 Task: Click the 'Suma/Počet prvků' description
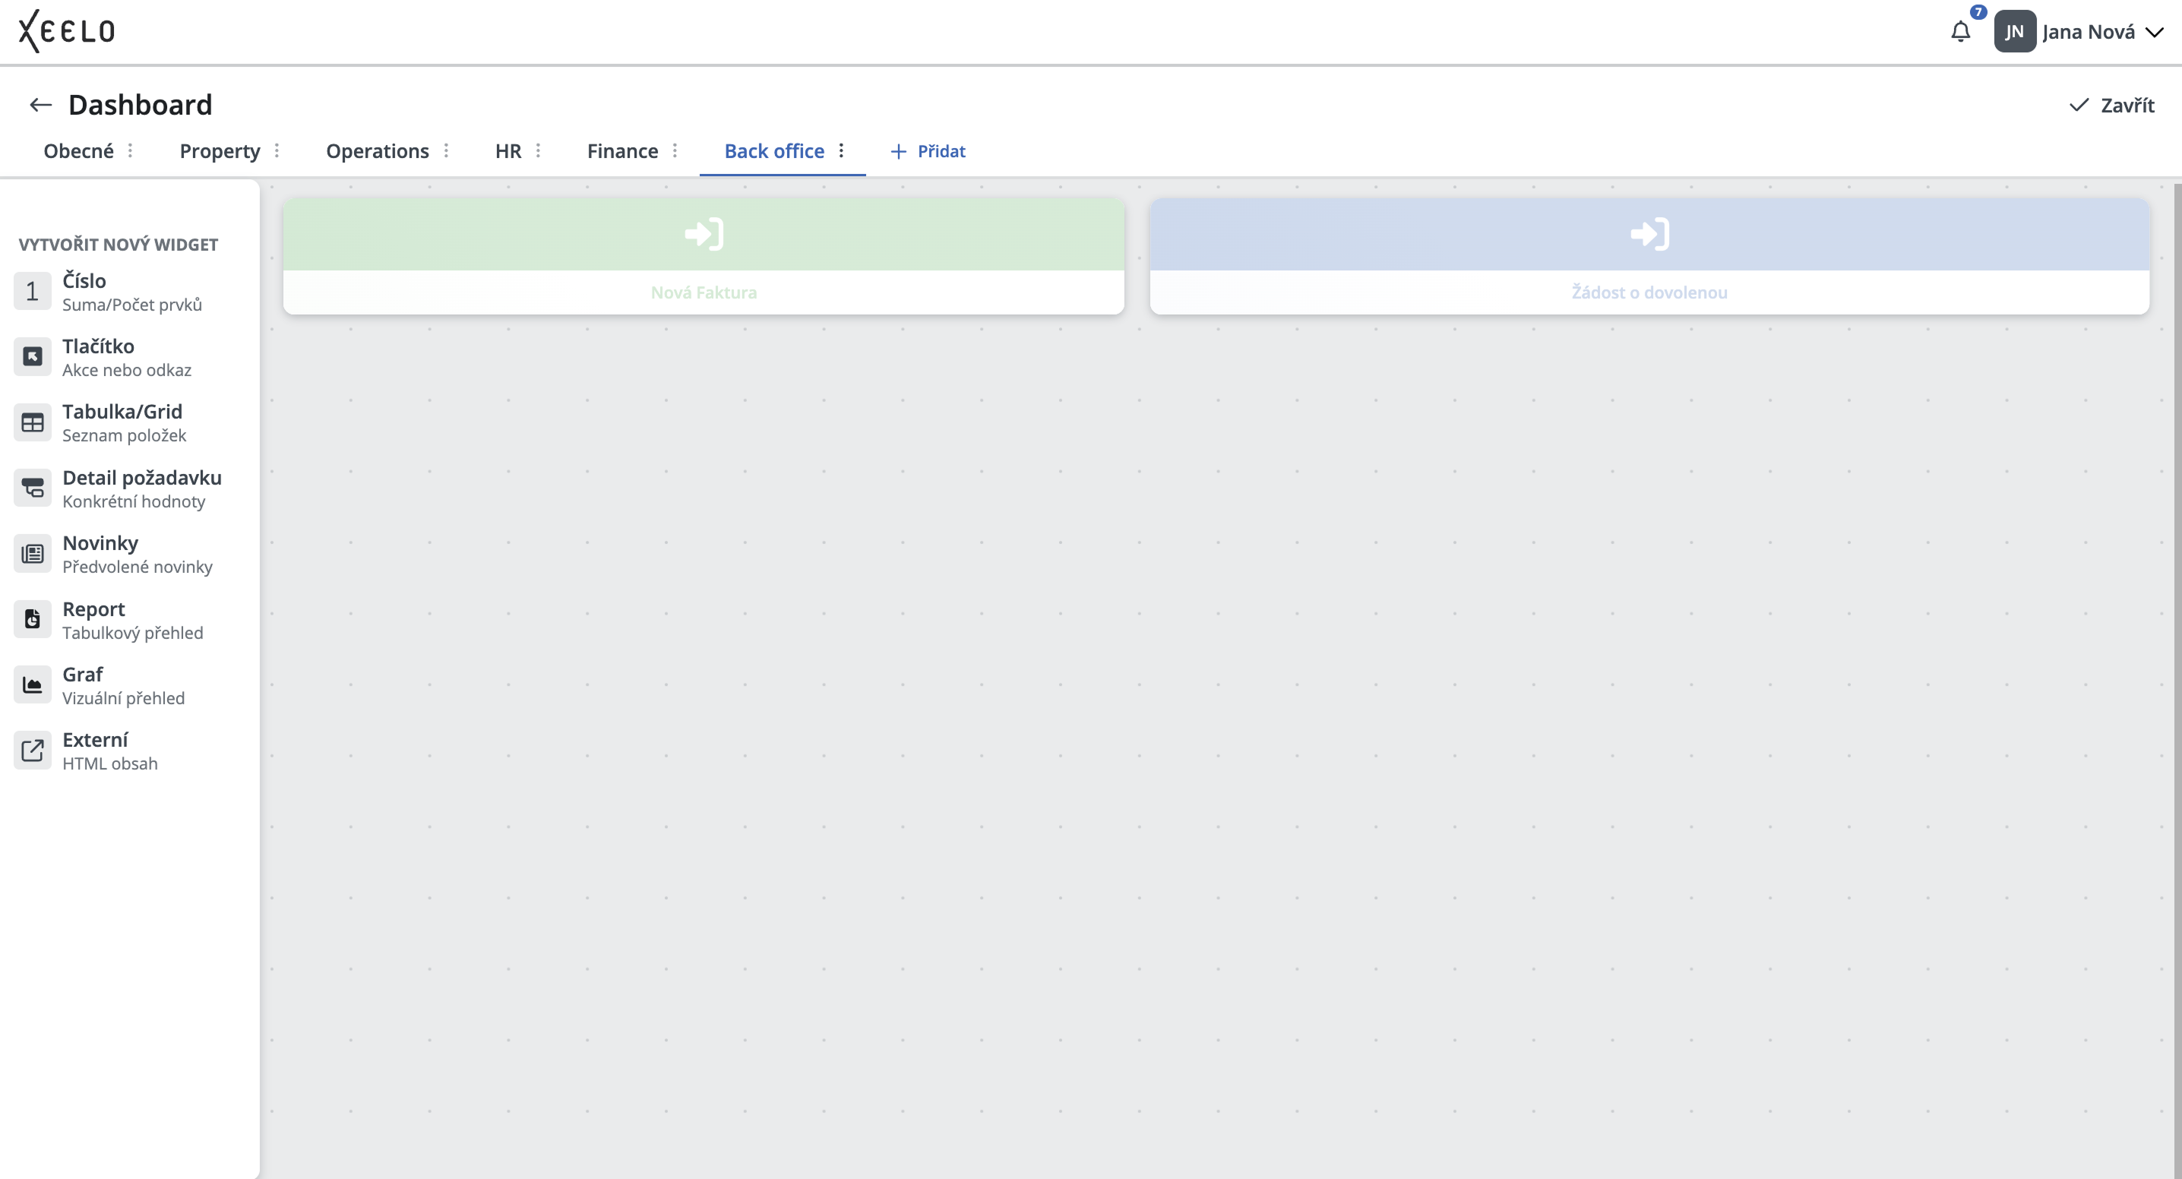coord(132,305)
